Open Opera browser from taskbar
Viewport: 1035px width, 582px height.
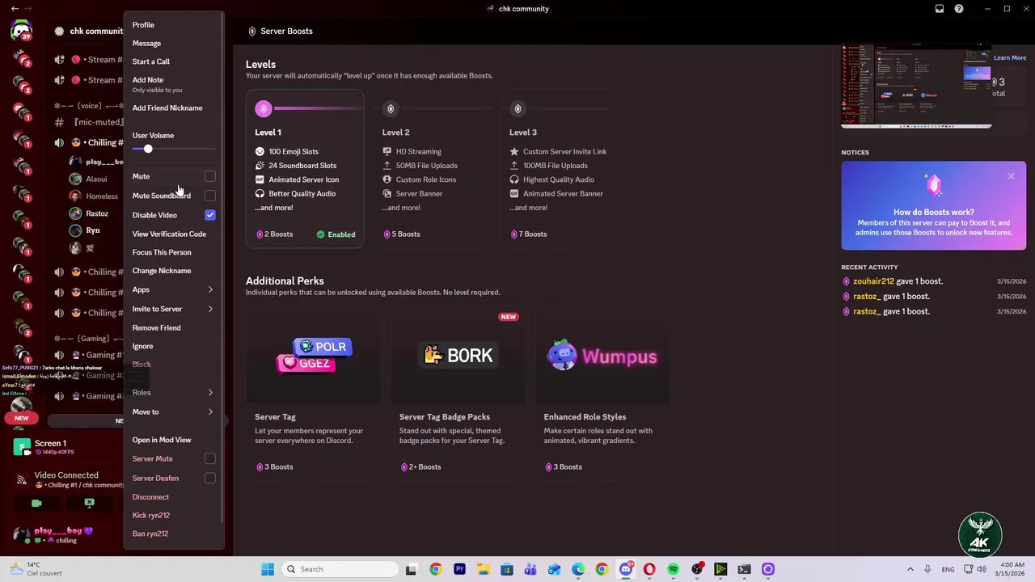tap(649, 569)
